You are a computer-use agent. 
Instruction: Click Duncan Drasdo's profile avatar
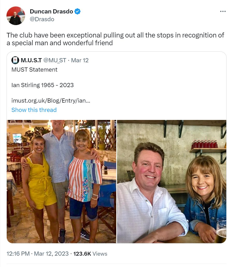pyautogui.click(x=16, y=16)
